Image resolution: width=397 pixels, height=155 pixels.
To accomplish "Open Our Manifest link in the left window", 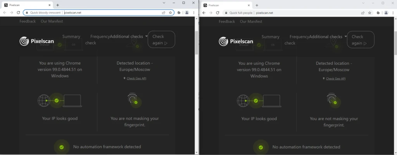I will coord(52,21).
